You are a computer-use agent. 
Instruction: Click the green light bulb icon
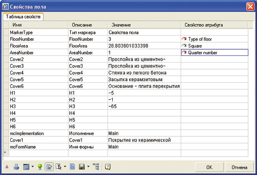[x=40, y=166]
